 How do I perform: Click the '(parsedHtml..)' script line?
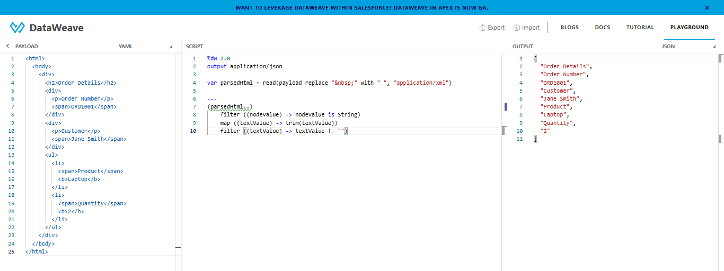click(x=229, y=106)
